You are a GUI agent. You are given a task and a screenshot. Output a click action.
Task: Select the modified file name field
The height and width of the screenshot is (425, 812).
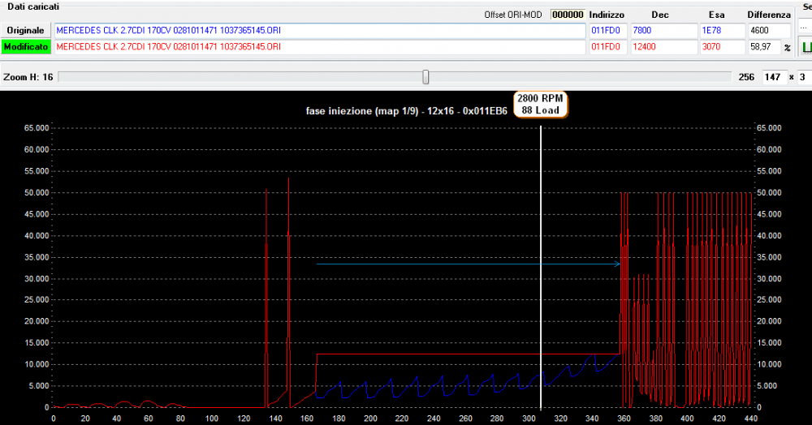point(318,47)
